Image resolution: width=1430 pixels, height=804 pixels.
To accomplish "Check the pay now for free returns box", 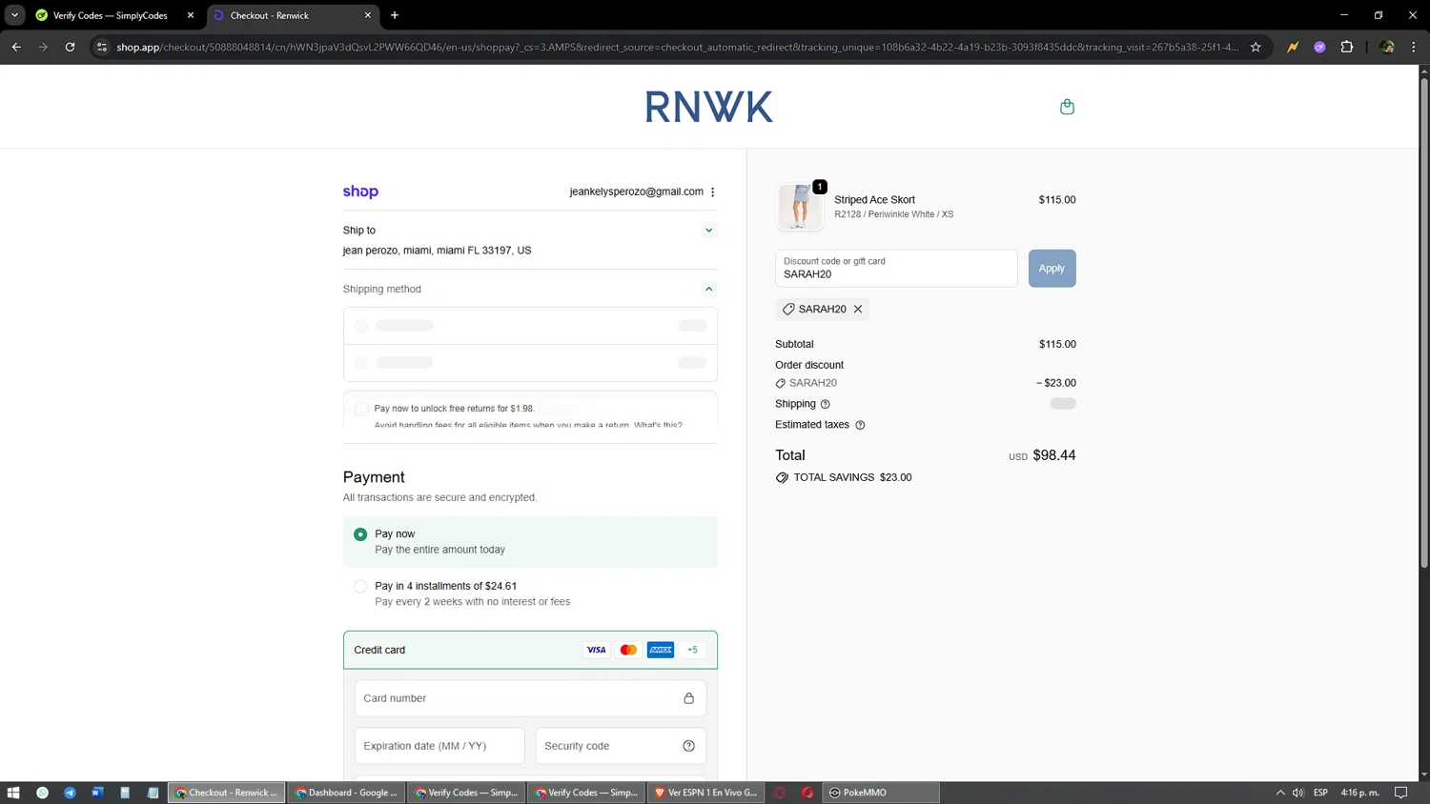I will [361, 409].
